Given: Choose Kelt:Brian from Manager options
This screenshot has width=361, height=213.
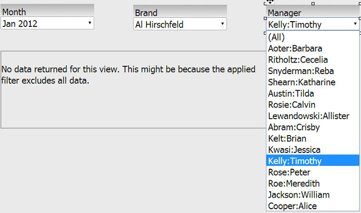Looking at the screenshot, I should tap(287, 138).
